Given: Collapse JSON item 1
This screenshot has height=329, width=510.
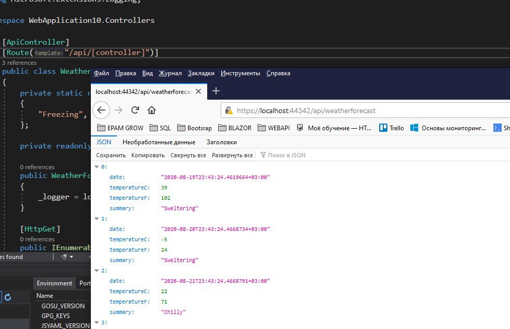Looking at the screenshot, I should (x=97, y=218).
